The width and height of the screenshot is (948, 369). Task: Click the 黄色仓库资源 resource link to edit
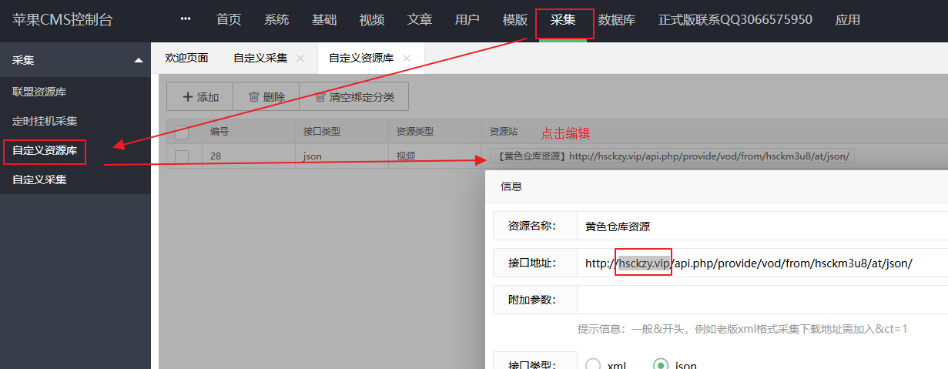pyautogui.click(x=671, y=156)
